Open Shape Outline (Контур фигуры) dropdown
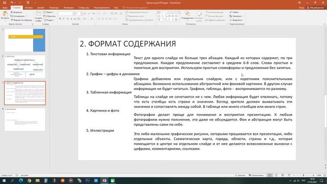This screenshot has height=184, width=327. pos(215,16)
